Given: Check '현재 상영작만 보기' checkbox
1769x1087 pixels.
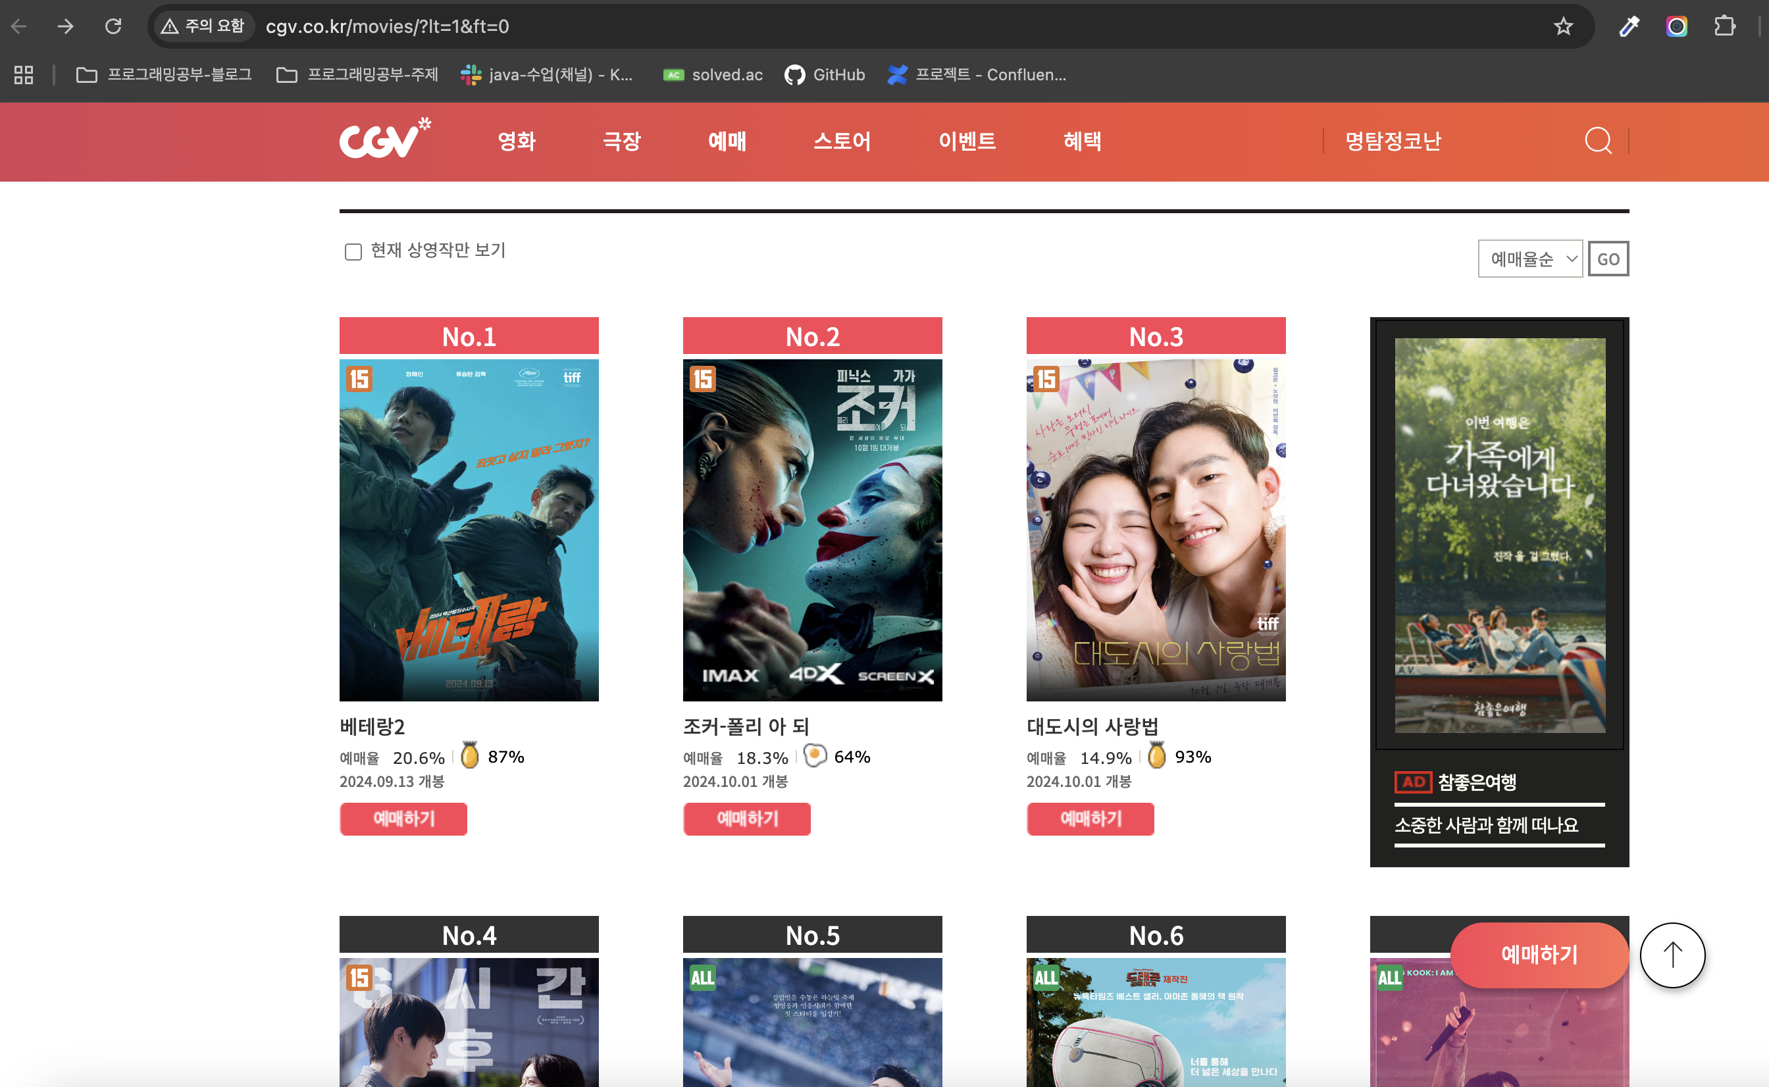Looking at the screenshot, I should [x=353, y=251].
